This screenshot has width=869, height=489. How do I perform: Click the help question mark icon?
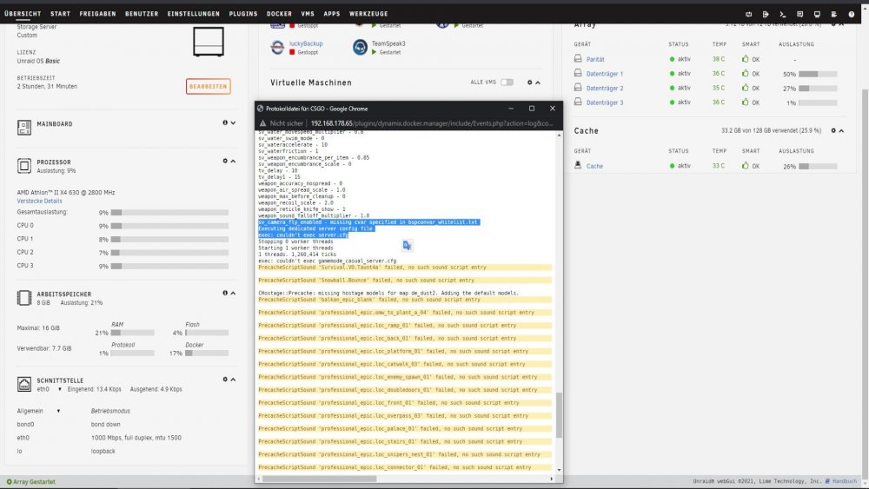click(852, 15)
